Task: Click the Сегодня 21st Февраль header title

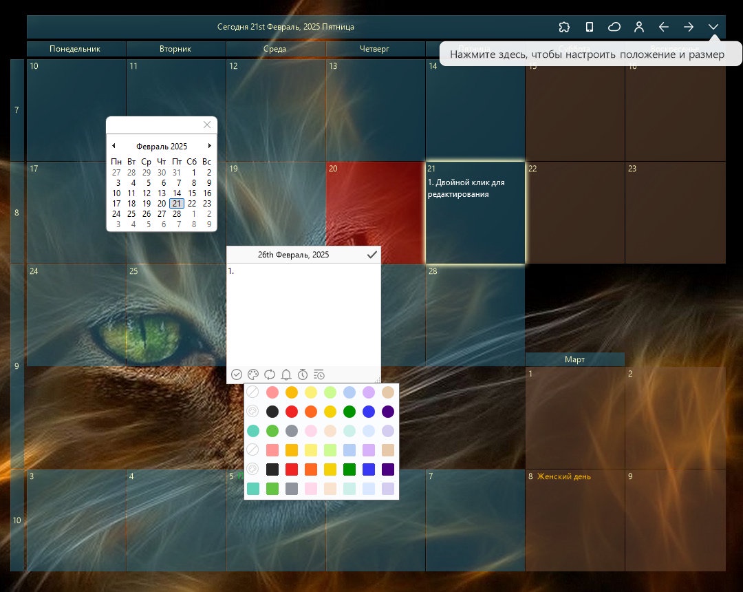Action: pyautogui.click(x=286, y=27)
